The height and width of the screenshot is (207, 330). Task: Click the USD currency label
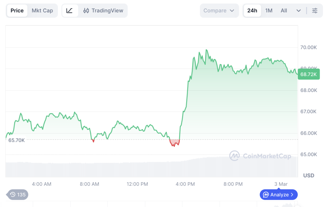coord(308,176)
